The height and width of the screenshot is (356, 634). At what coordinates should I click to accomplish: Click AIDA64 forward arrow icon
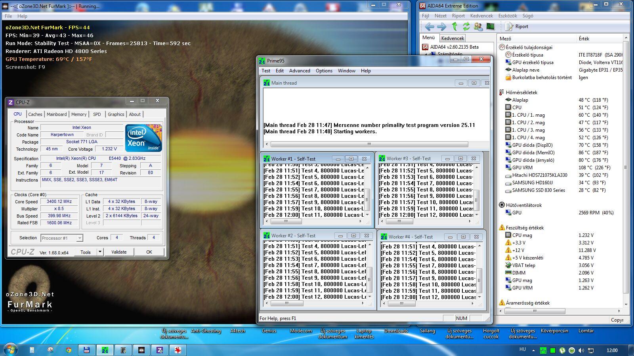coord(441,27)
